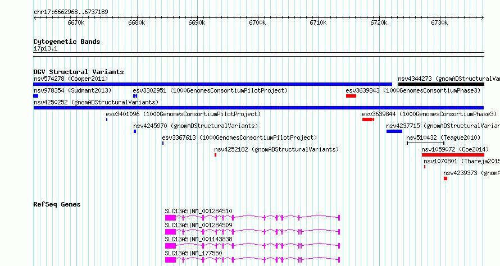This screenshot has height=266, width=500.
Task: Select the nsv574278 blue variant bar
Action: tap(213, 84)
